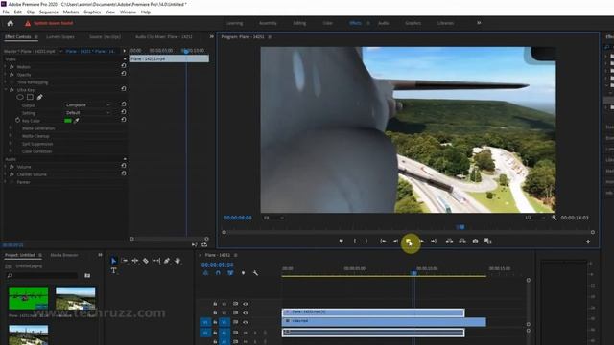Reset the Opacity effect
This screenshot has height=345, width=614.
[124, 74]
